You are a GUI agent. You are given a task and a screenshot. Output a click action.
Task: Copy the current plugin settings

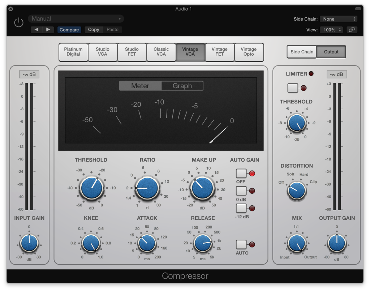click(x=94, y=30)
